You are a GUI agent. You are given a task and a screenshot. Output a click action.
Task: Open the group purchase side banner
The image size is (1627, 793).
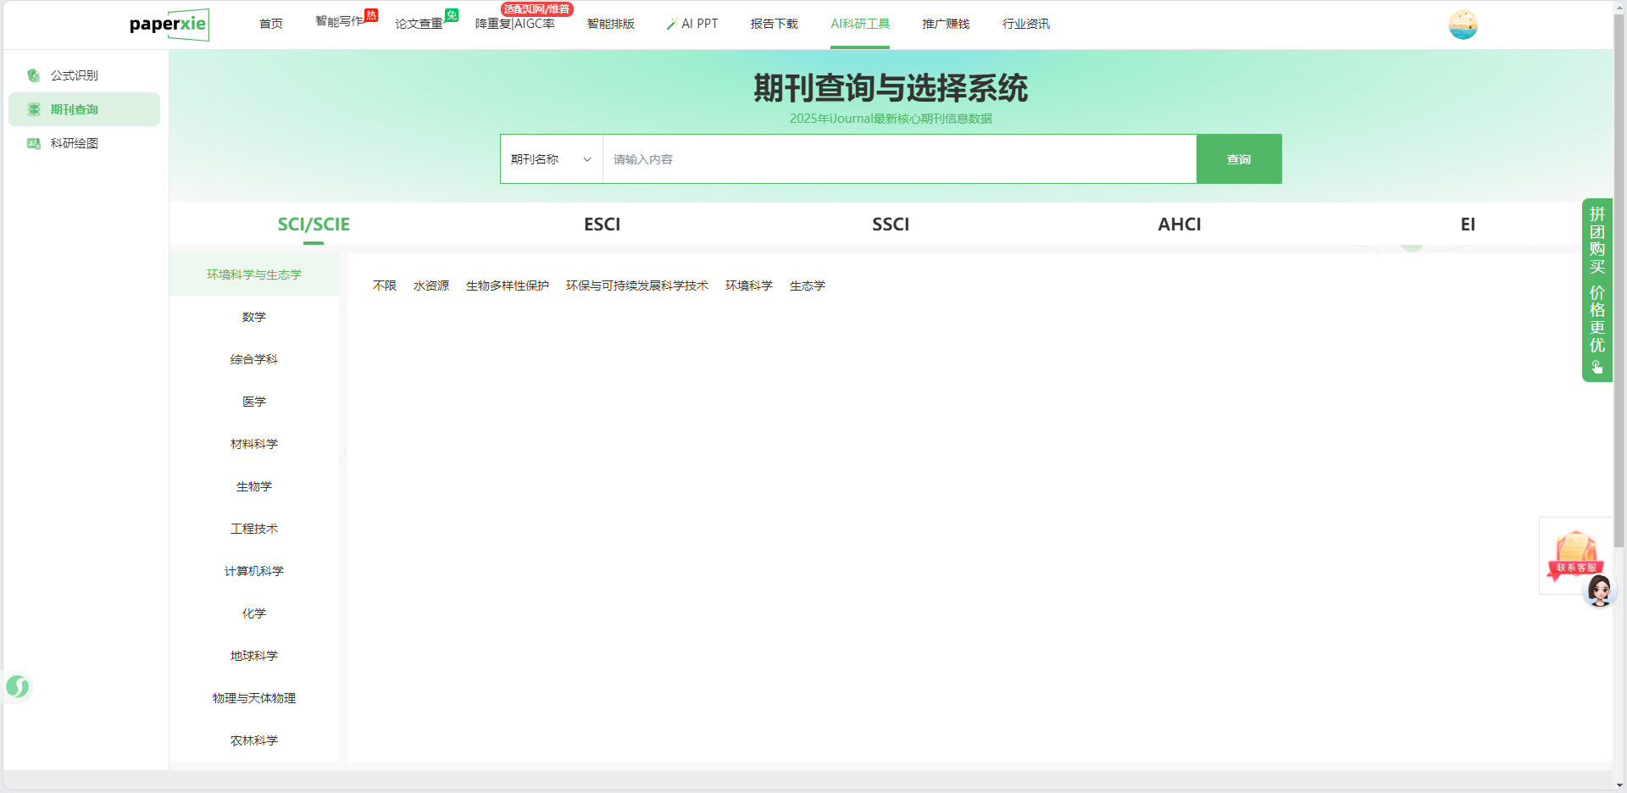[1596, 290]
